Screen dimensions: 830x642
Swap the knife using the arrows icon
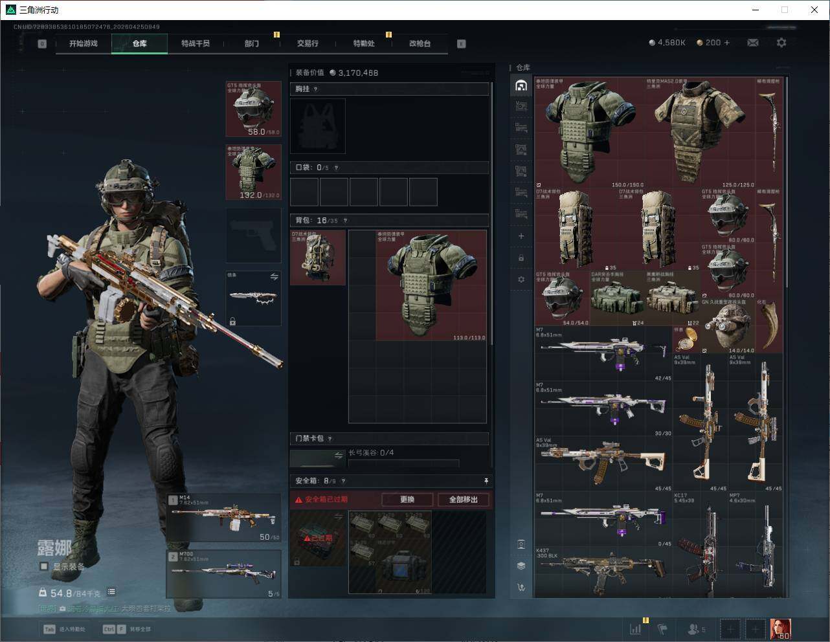tap(274, 277)
